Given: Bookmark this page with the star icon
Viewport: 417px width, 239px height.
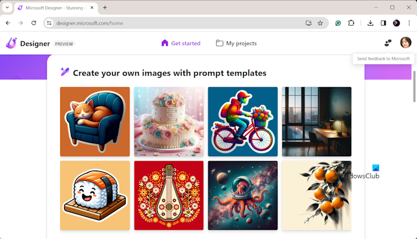Looking at the screenshot, I should point(320,23).
